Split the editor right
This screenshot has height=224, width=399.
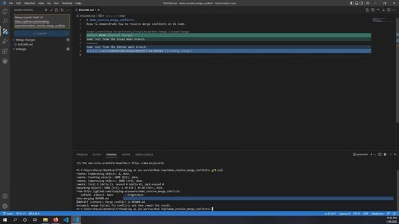tap(389, 10)
